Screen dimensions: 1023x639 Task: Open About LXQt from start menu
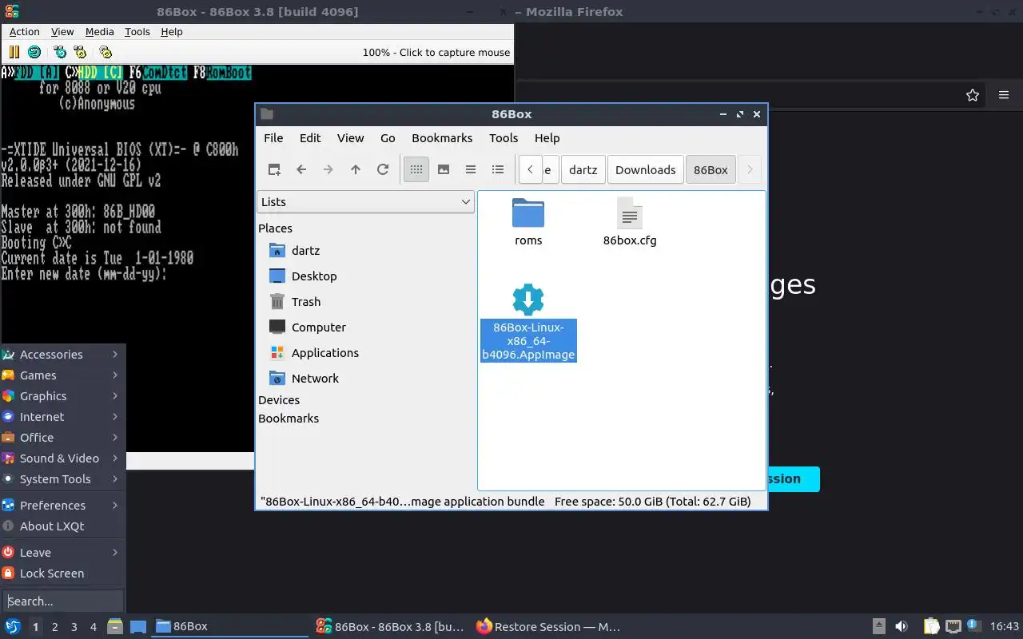[x=62, y=526]
